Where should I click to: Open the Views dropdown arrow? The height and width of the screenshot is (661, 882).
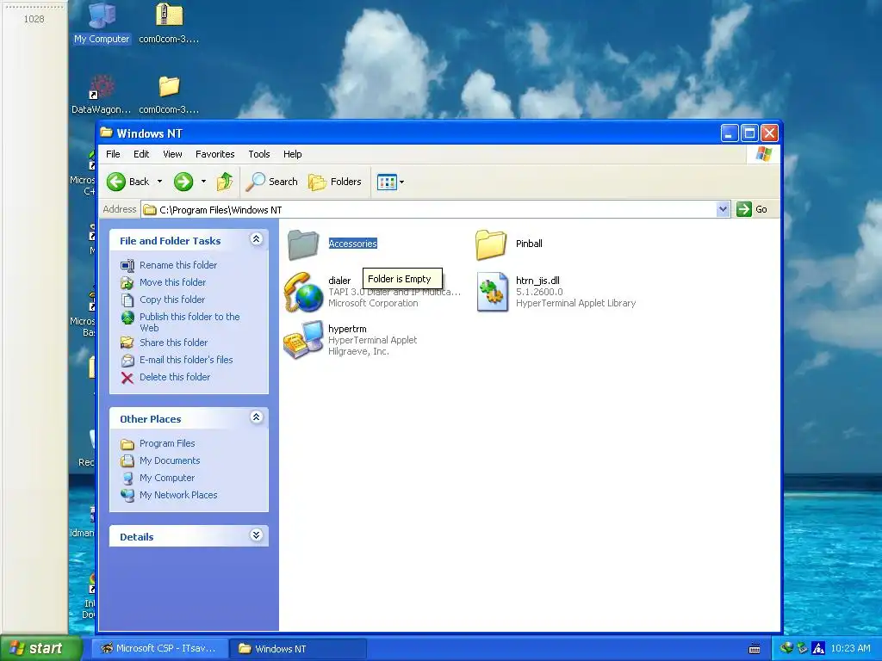[401, 182]
